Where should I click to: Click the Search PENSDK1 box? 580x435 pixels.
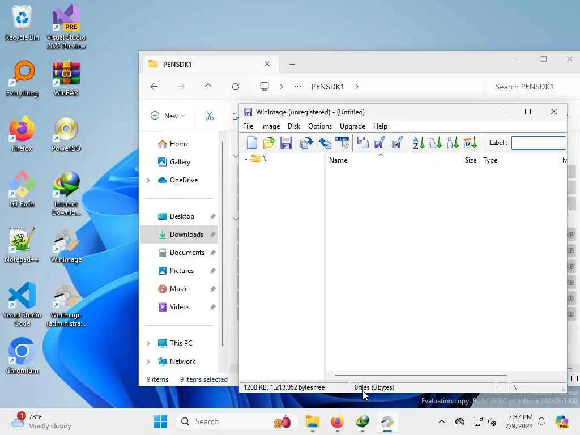coord(531,87)
